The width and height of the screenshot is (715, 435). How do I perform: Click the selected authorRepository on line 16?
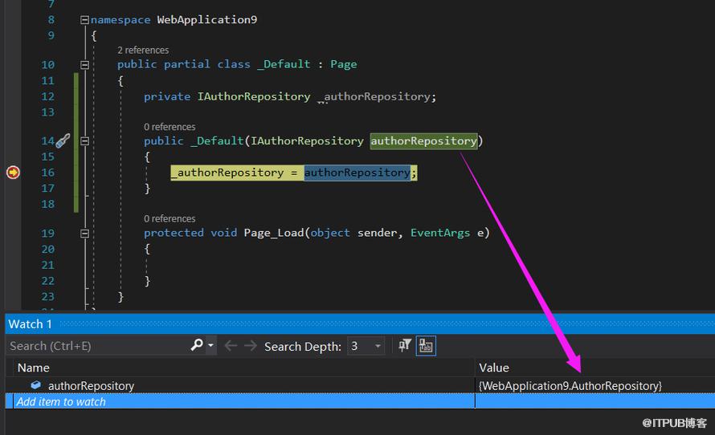coord(357,173)
